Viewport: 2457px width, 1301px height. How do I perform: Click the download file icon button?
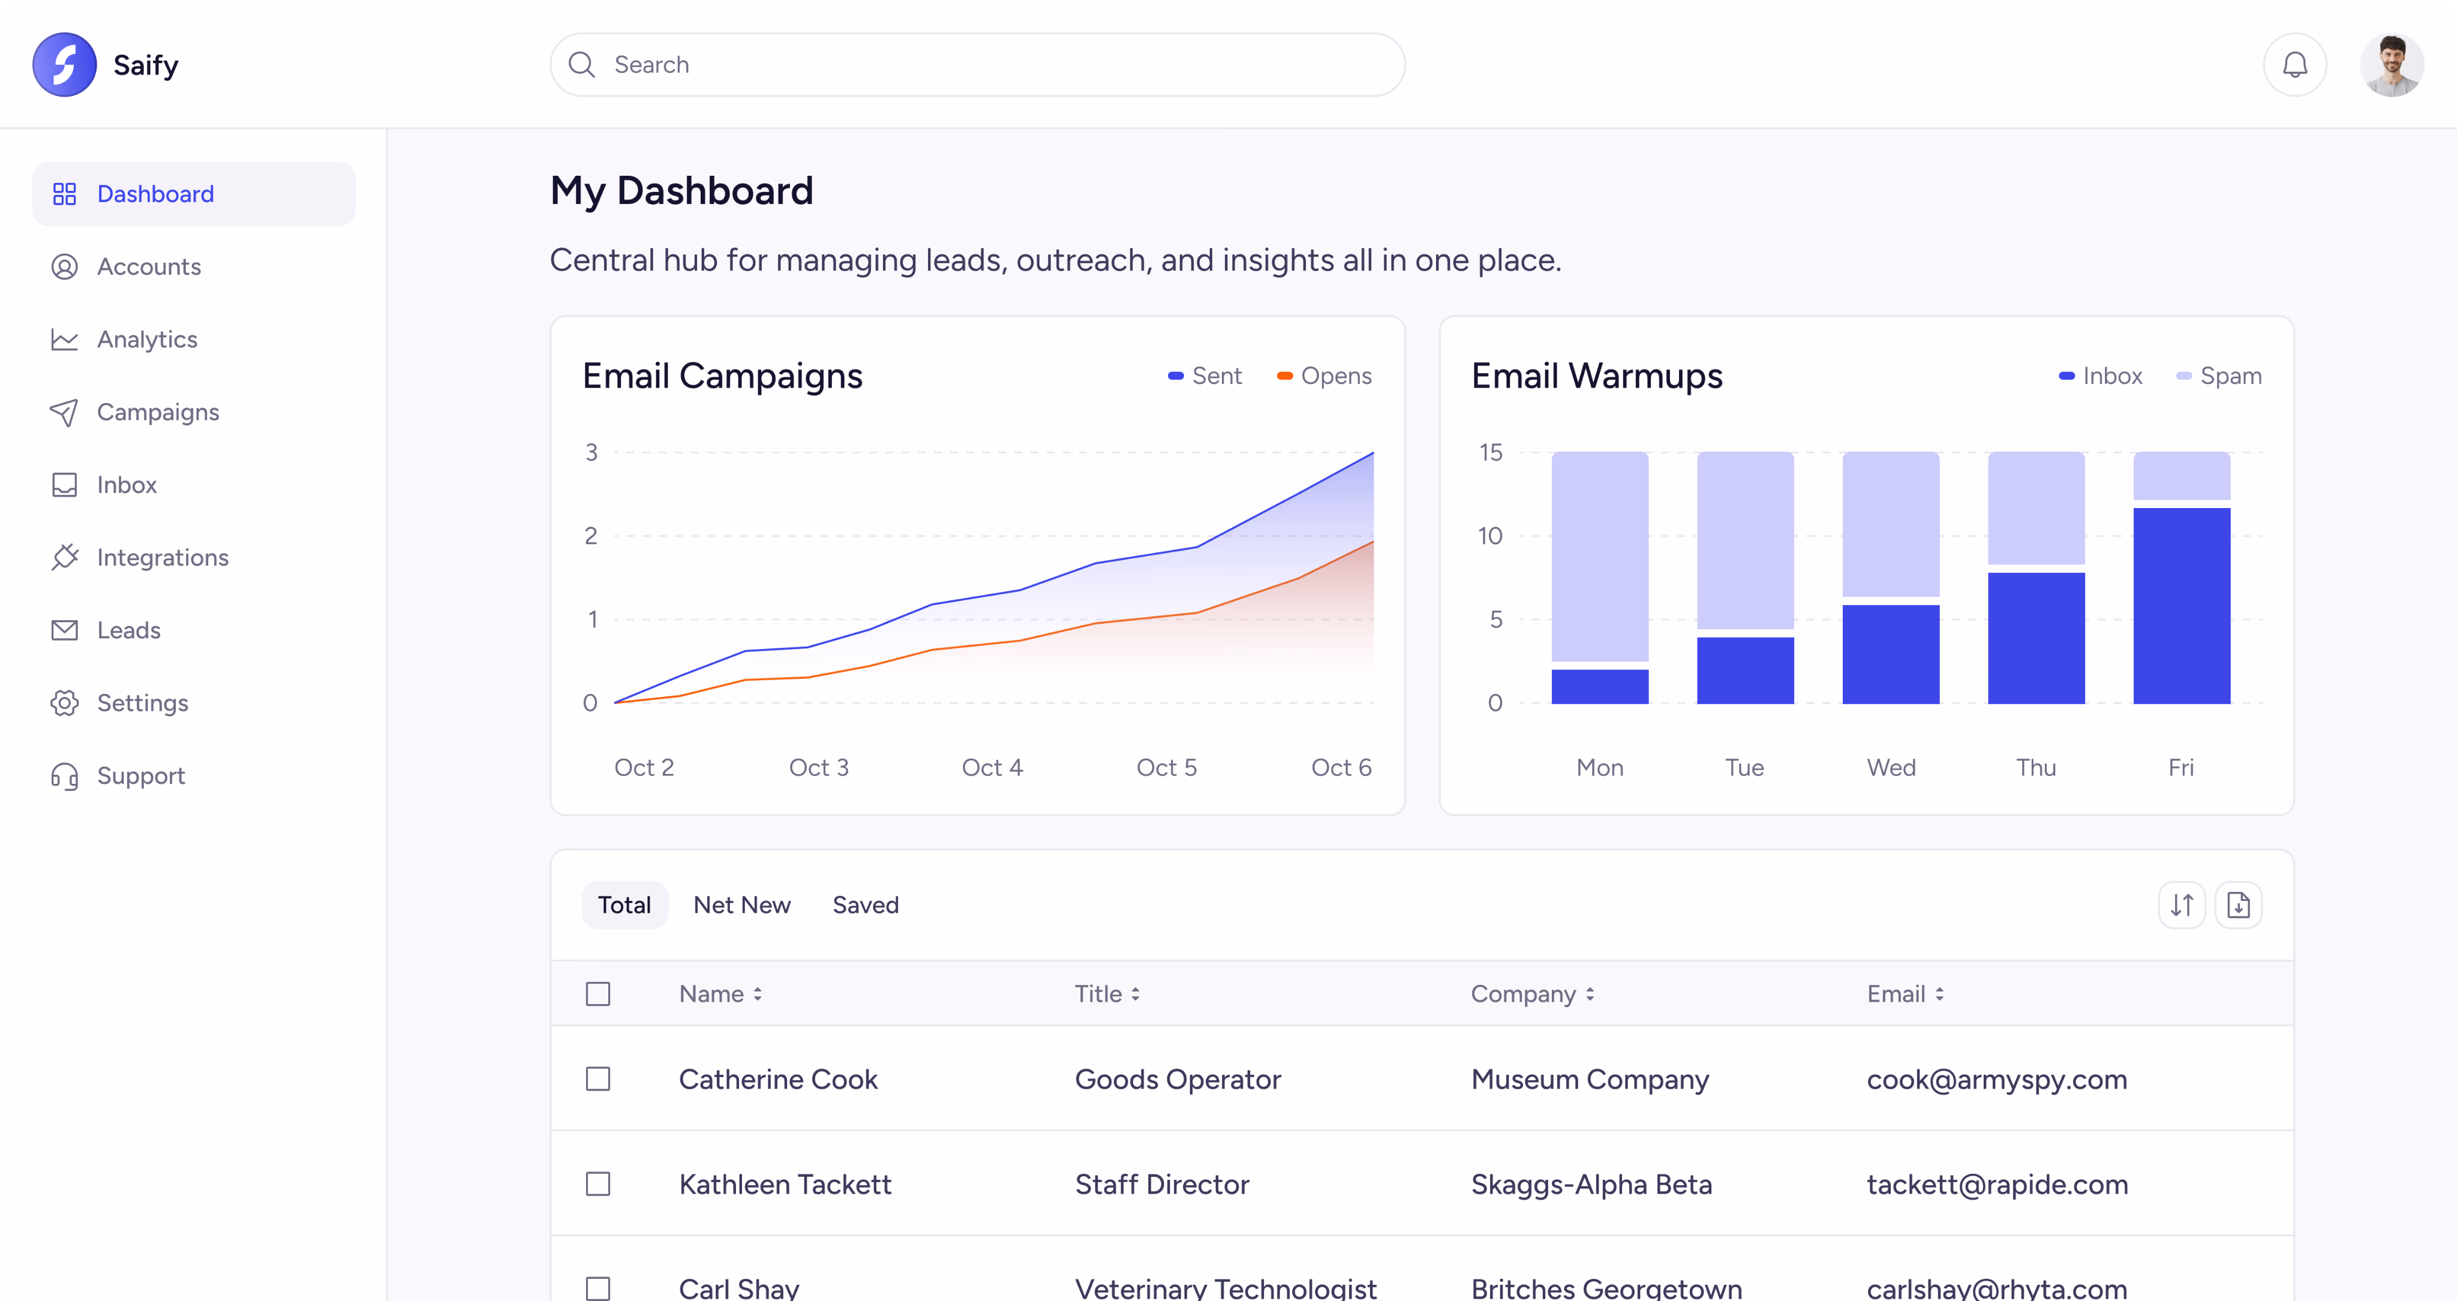pos(2237,904)
